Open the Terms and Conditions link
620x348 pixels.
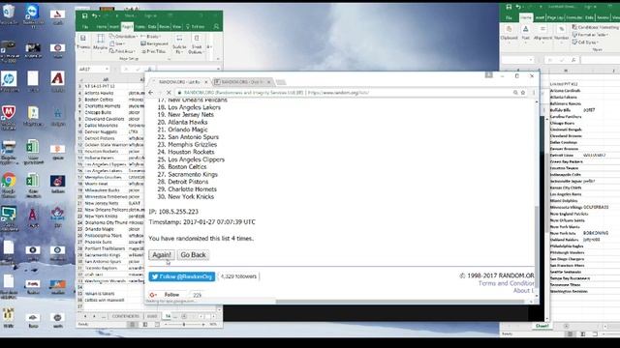tap(506, 283)
